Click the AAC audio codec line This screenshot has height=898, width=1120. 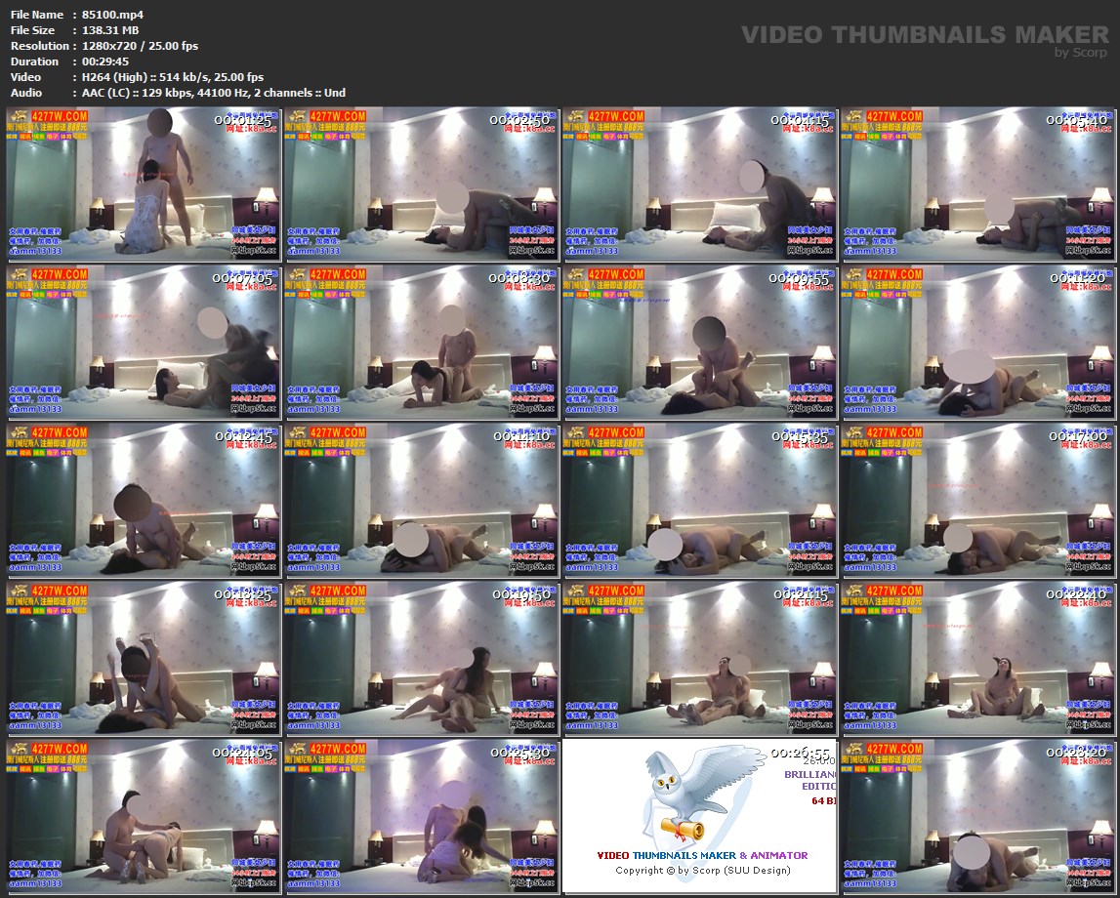tap(214, 93)
